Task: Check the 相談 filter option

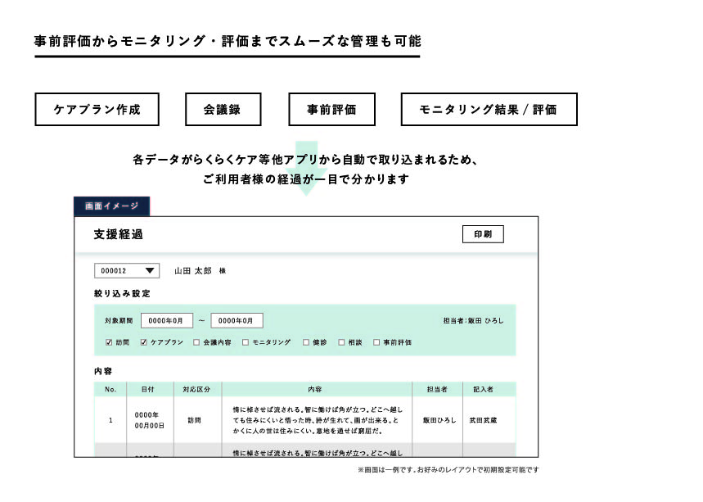Action: (341, 344)
